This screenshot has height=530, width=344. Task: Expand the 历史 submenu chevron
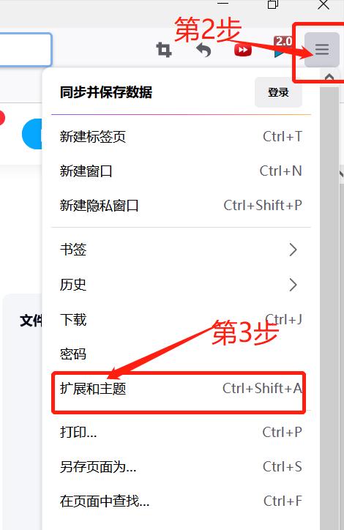pos(293,285)
